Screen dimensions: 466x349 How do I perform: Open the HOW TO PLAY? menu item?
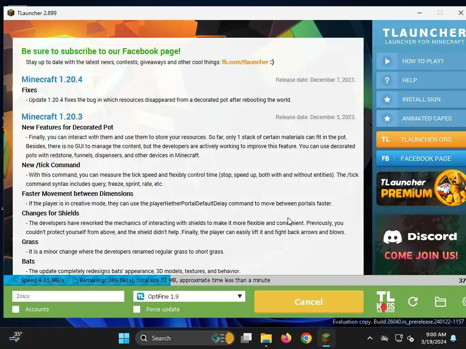[x=421, y=61]
